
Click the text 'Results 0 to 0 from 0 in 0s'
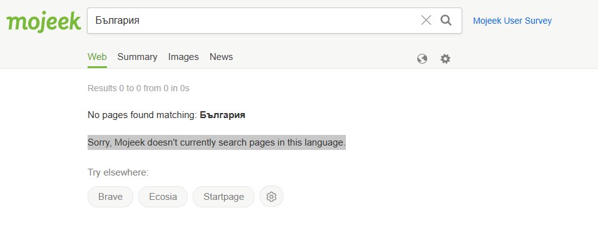coord(138,88)
